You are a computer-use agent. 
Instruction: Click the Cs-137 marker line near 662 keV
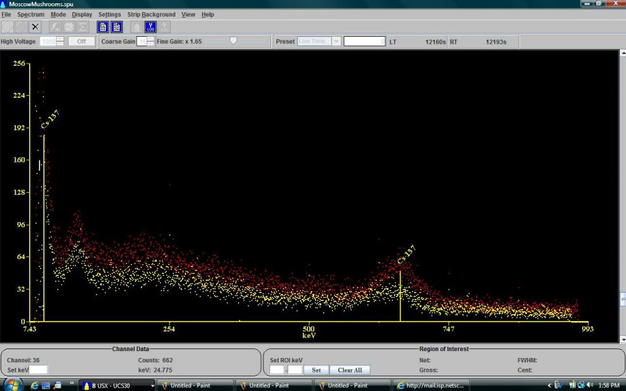[400, 296]
